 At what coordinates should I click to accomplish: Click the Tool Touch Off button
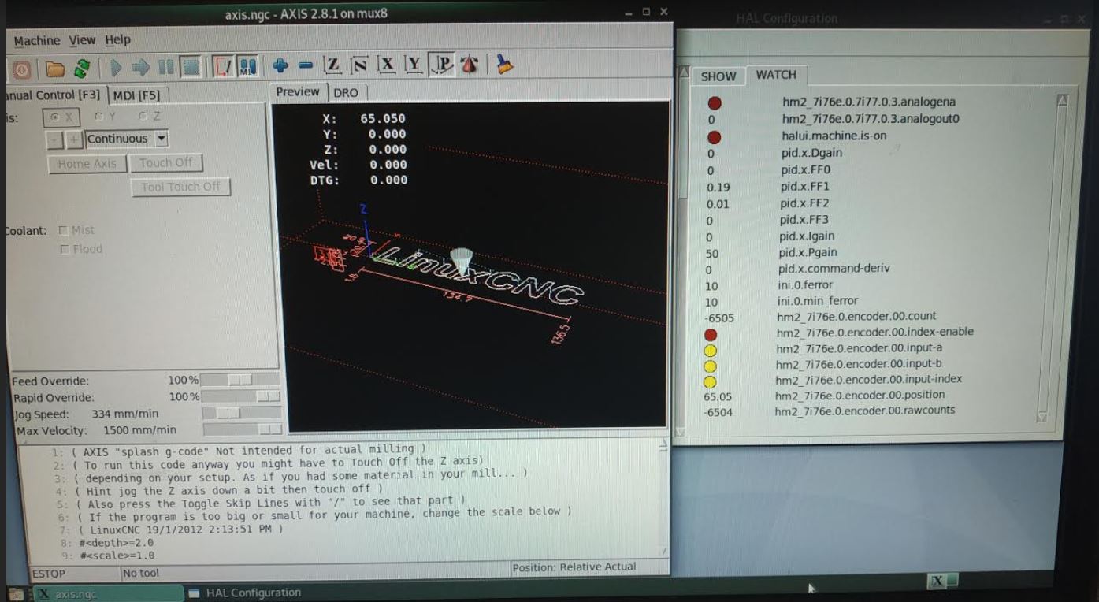(x=180, y=188)
